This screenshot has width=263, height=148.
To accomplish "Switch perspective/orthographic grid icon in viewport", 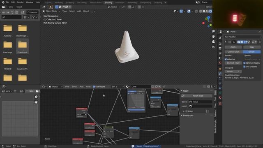I will tap(213, 47).
